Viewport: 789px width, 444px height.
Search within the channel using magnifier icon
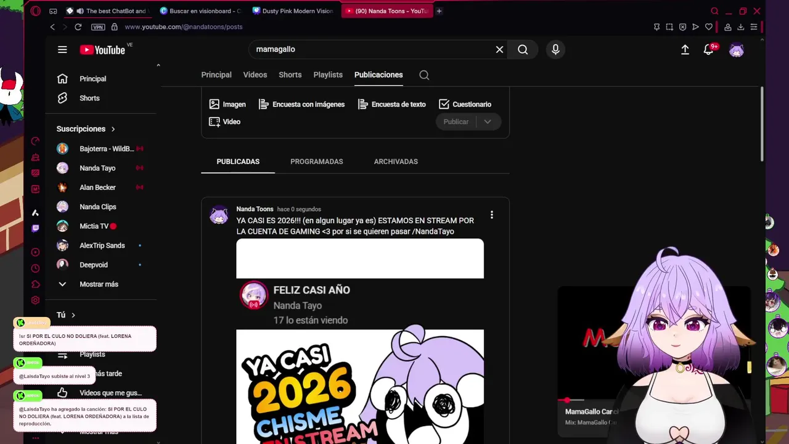coord(424,75)
